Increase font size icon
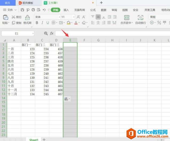 click(78, 17)
